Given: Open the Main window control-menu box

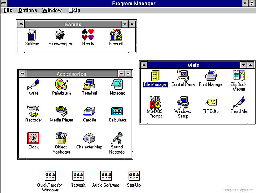Looking at the screenshot, I should coord(144,65).
